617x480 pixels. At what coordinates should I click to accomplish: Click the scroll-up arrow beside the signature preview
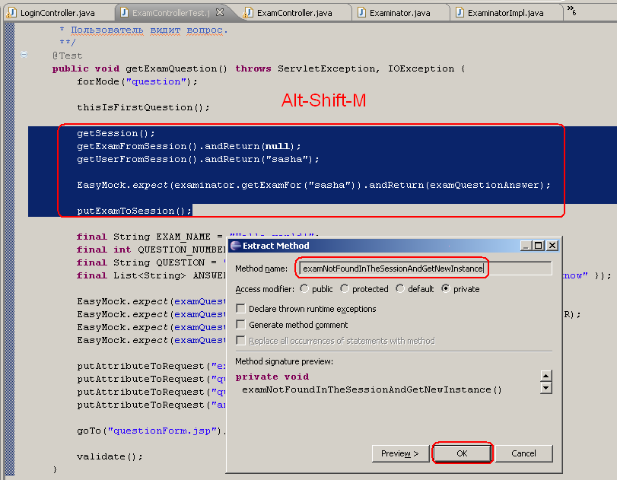click(x=545, y=375)
